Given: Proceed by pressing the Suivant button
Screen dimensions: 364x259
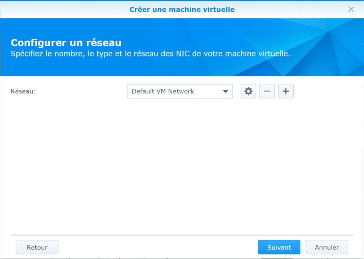Looking at the screenshot, I should click(279, 247).
